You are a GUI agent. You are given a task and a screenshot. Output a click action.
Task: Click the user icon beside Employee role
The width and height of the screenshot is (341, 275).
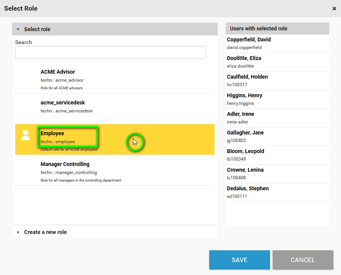[25, 135]
